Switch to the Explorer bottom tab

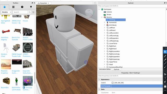(x=117, y=69)
